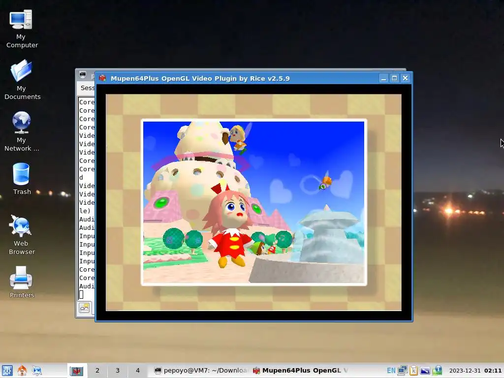504x378 pixels.
Task: Open the network monitor tray icon
Action: 403,371
